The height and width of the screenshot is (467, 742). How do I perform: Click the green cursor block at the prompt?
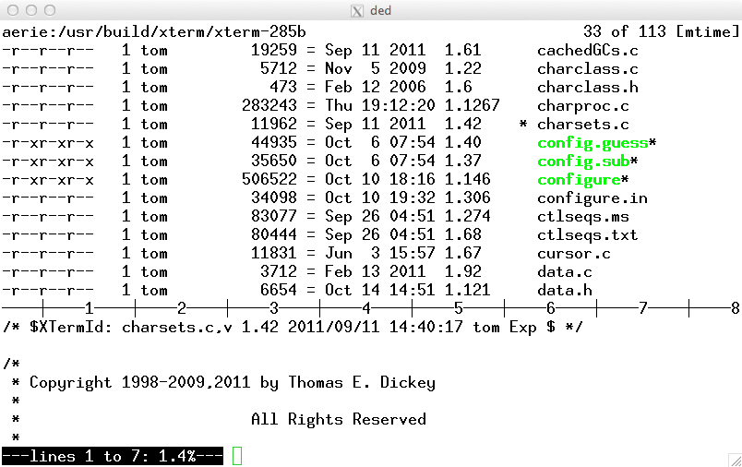[x=237, y=456]
